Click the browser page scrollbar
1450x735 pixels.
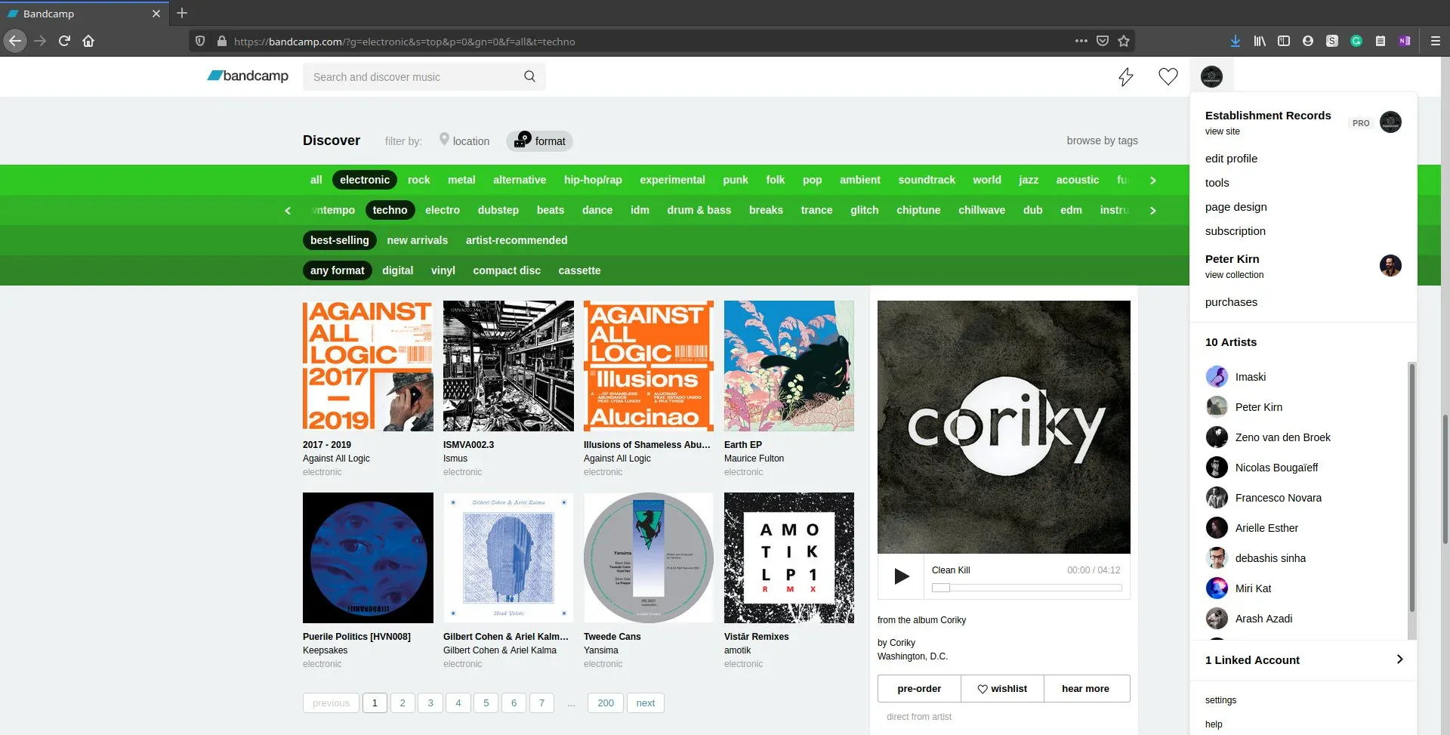(x=1445, y=479)
